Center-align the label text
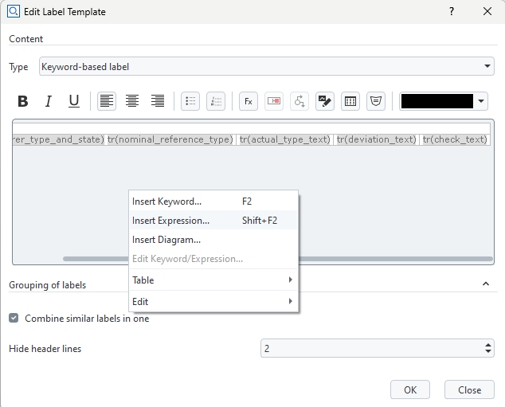Screen dimensions: 505x407 click(x=132, y=101)
